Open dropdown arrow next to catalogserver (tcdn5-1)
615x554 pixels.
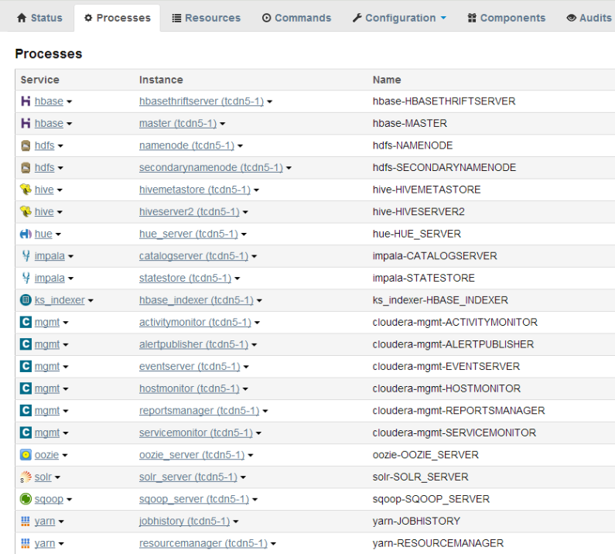click(x=255, y=257)
